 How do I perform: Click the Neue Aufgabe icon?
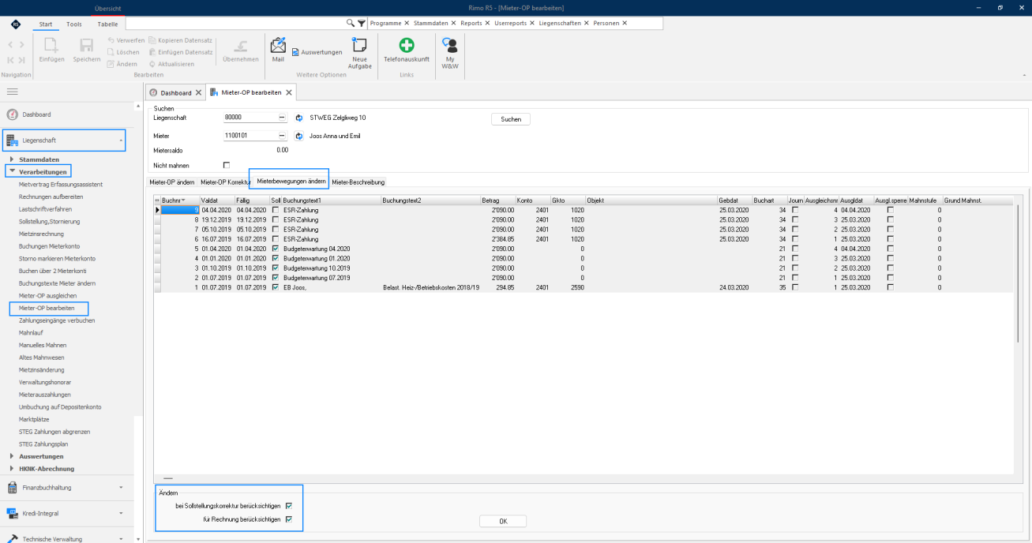click(x=359, y=53)
